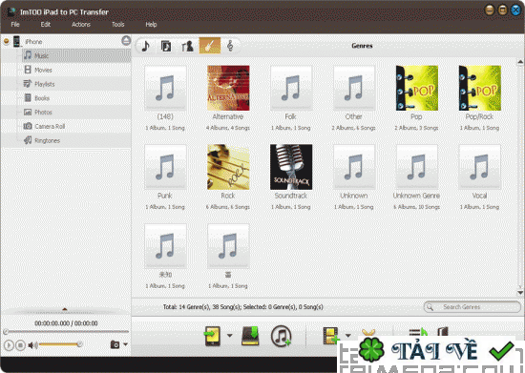Click the total genres status text
This screenshot has width=525, height=373.
click(242, 307)
